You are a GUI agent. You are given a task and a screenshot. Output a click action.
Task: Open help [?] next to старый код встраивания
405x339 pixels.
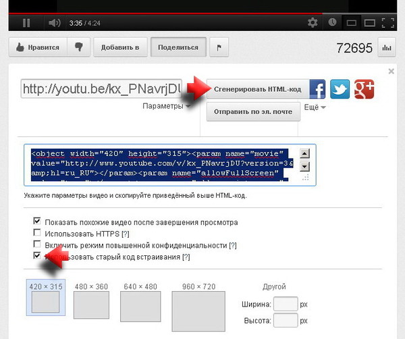[186, 257]
